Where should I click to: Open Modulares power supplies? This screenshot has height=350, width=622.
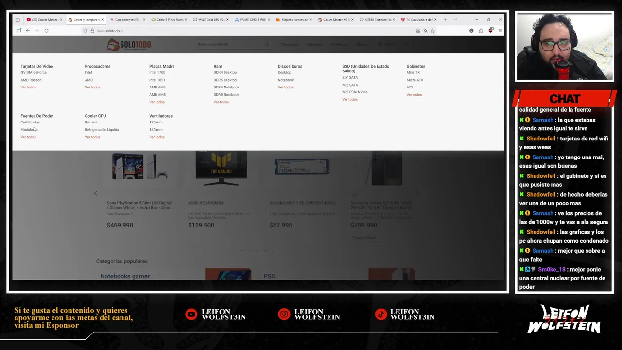tap(29, 129)
